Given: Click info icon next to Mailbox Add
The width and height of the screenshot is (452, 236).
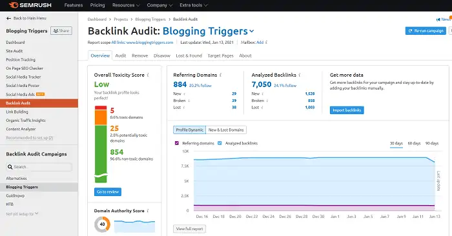Looking at the screenshot, I should pyautogui.click(x=266, y=43).
